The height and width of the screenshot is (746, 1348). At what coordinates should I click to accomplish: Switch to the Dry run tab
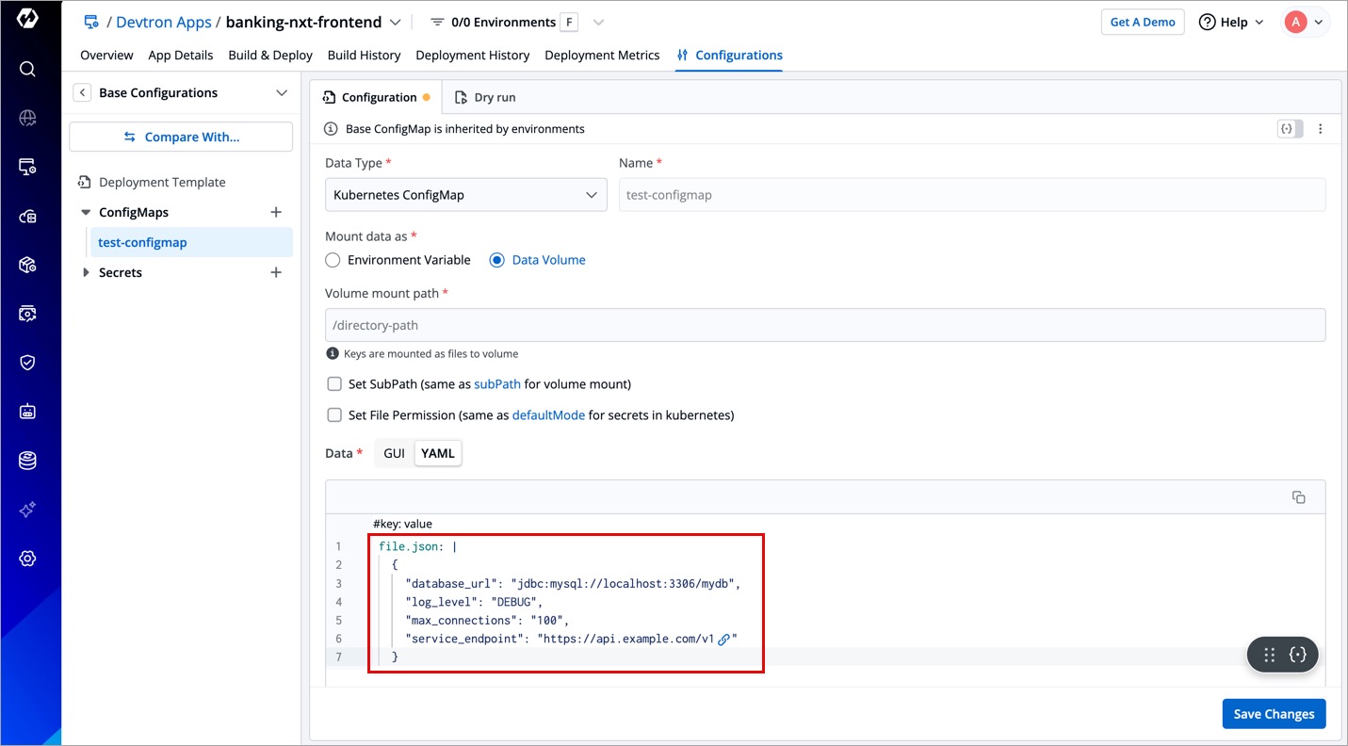point(485,97)
